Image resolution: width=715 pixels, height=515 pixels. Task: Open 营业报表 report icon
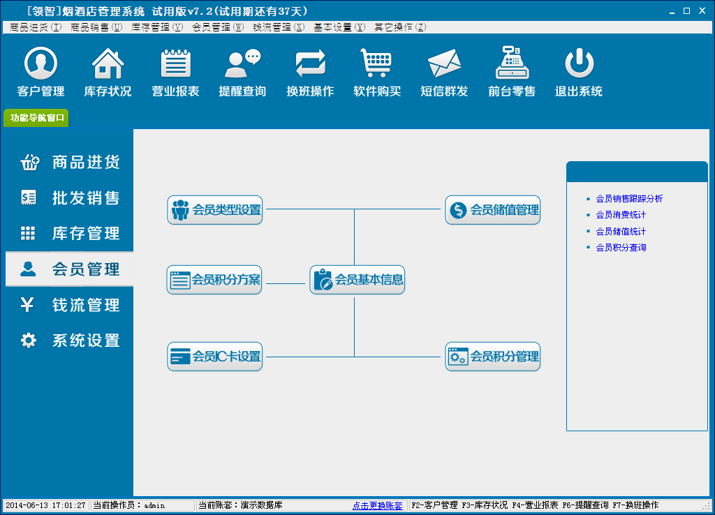pos(175,65)
